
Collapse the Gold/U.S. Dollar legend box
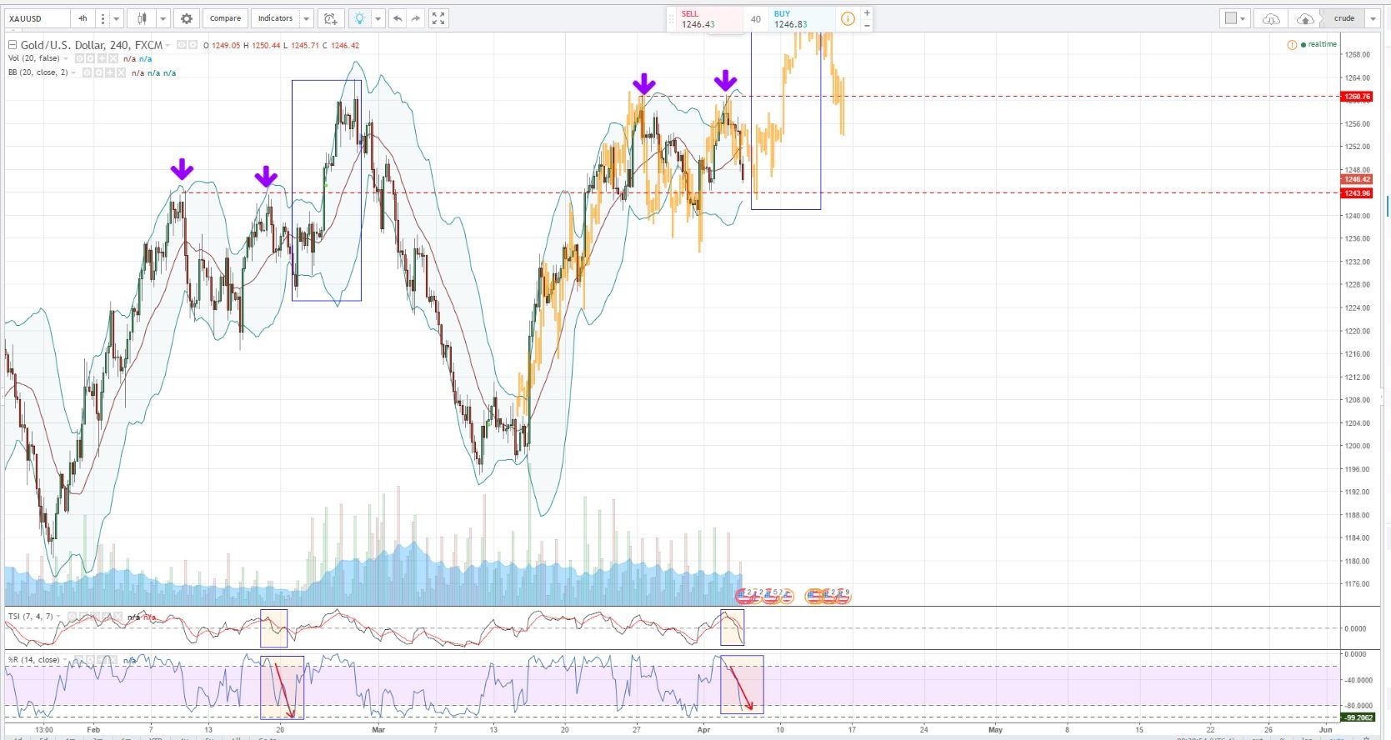pyautogui.click(x=13, y=45)
